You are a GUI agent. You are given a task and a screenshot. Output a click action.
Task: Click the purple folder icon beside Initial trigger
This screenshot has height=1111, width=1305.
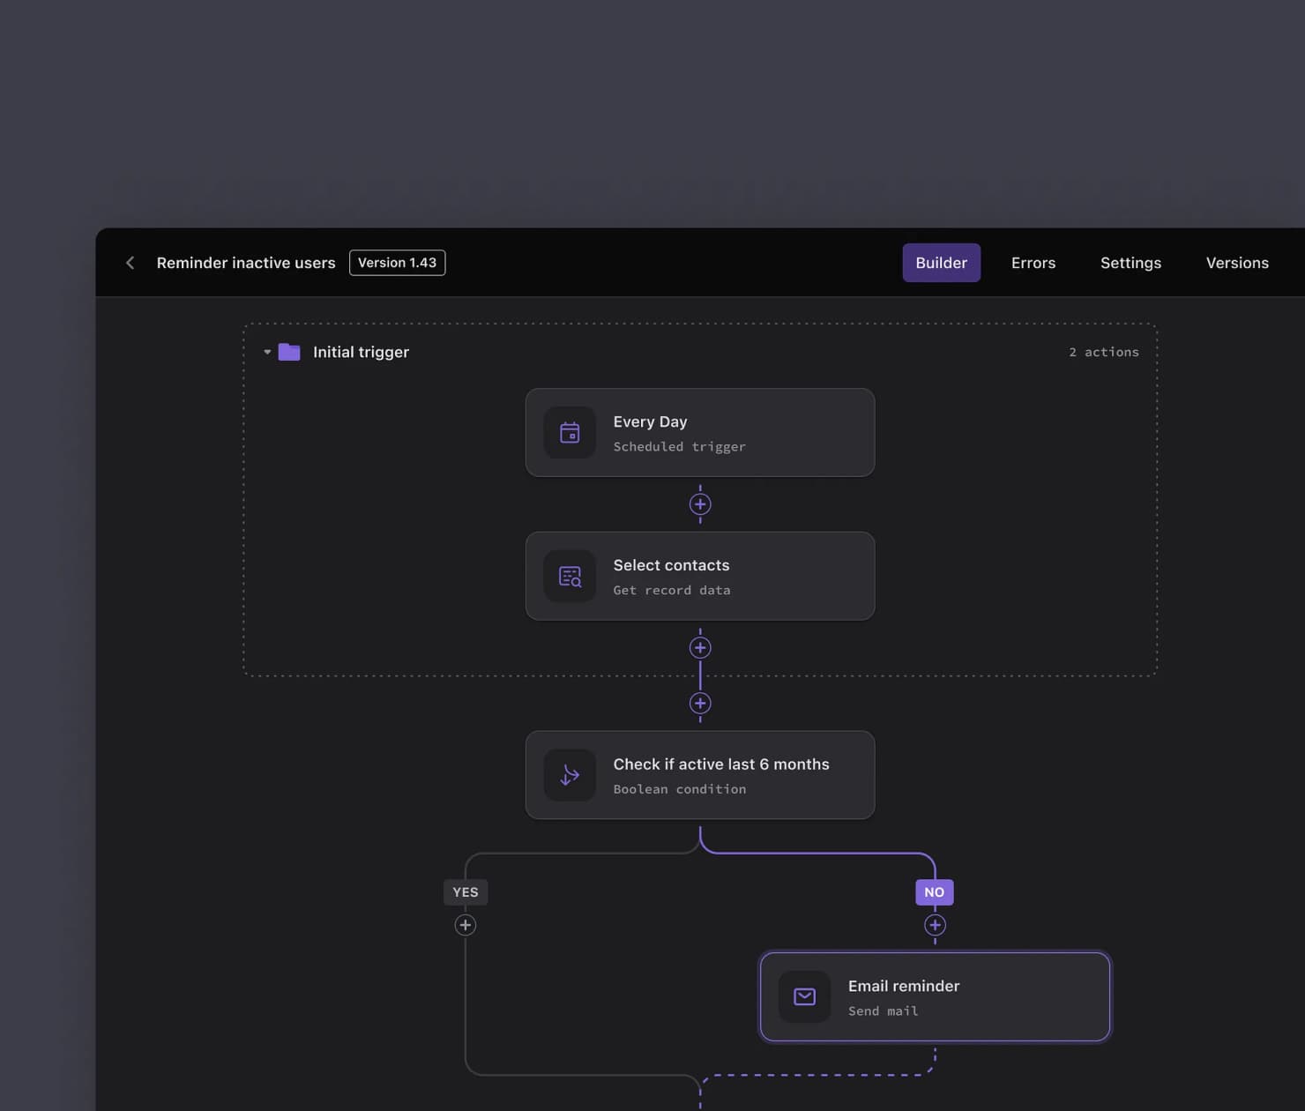pyautogui.click(x=289, y=352)
